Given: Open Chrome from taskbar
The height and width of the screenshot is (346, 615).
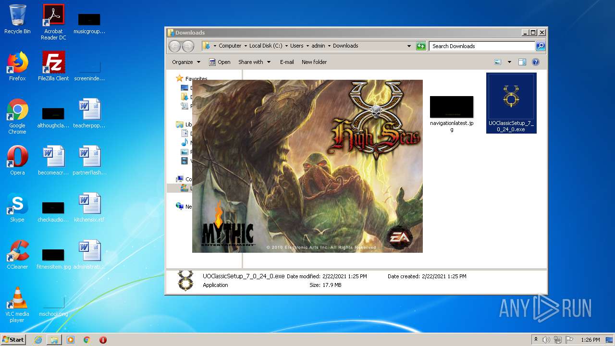Looking at the screenshot, I should pyautogui.click(x=87, y=340).
